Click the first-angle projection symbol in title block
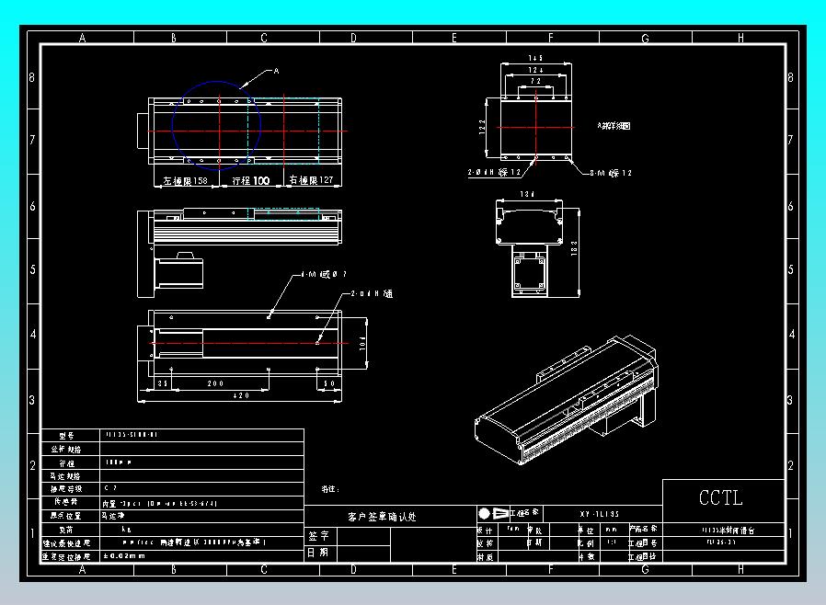This screenshot has height=605, width=826. coord(494,513)
